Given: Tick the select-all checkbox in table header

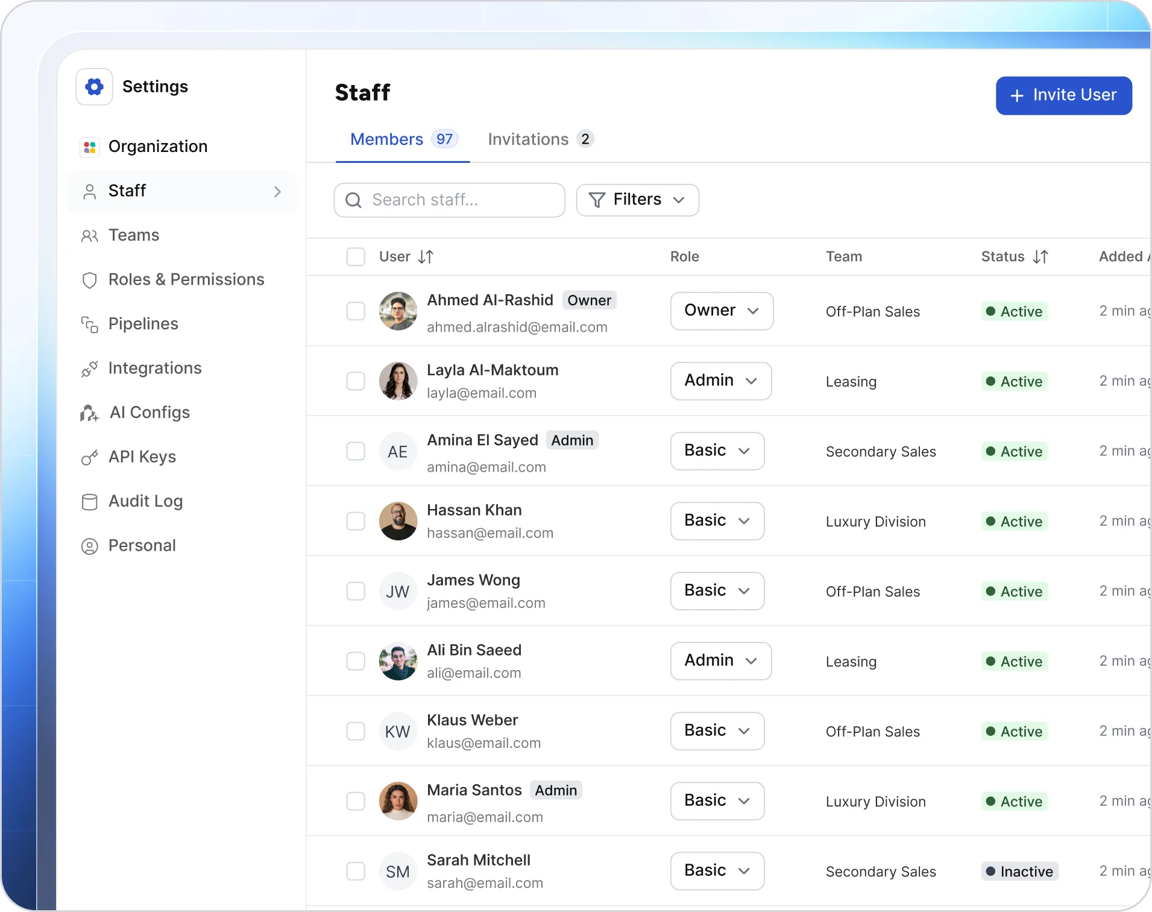Looking at the screenshot, I should click(356, 257).
